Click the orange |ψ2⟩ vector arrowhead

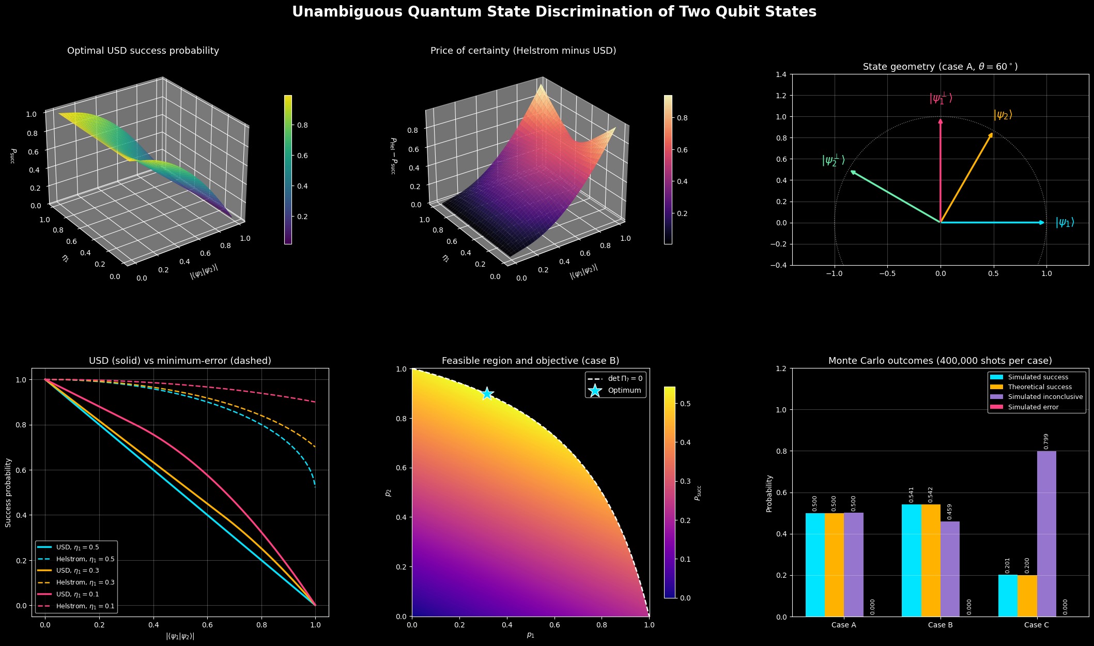991,135
